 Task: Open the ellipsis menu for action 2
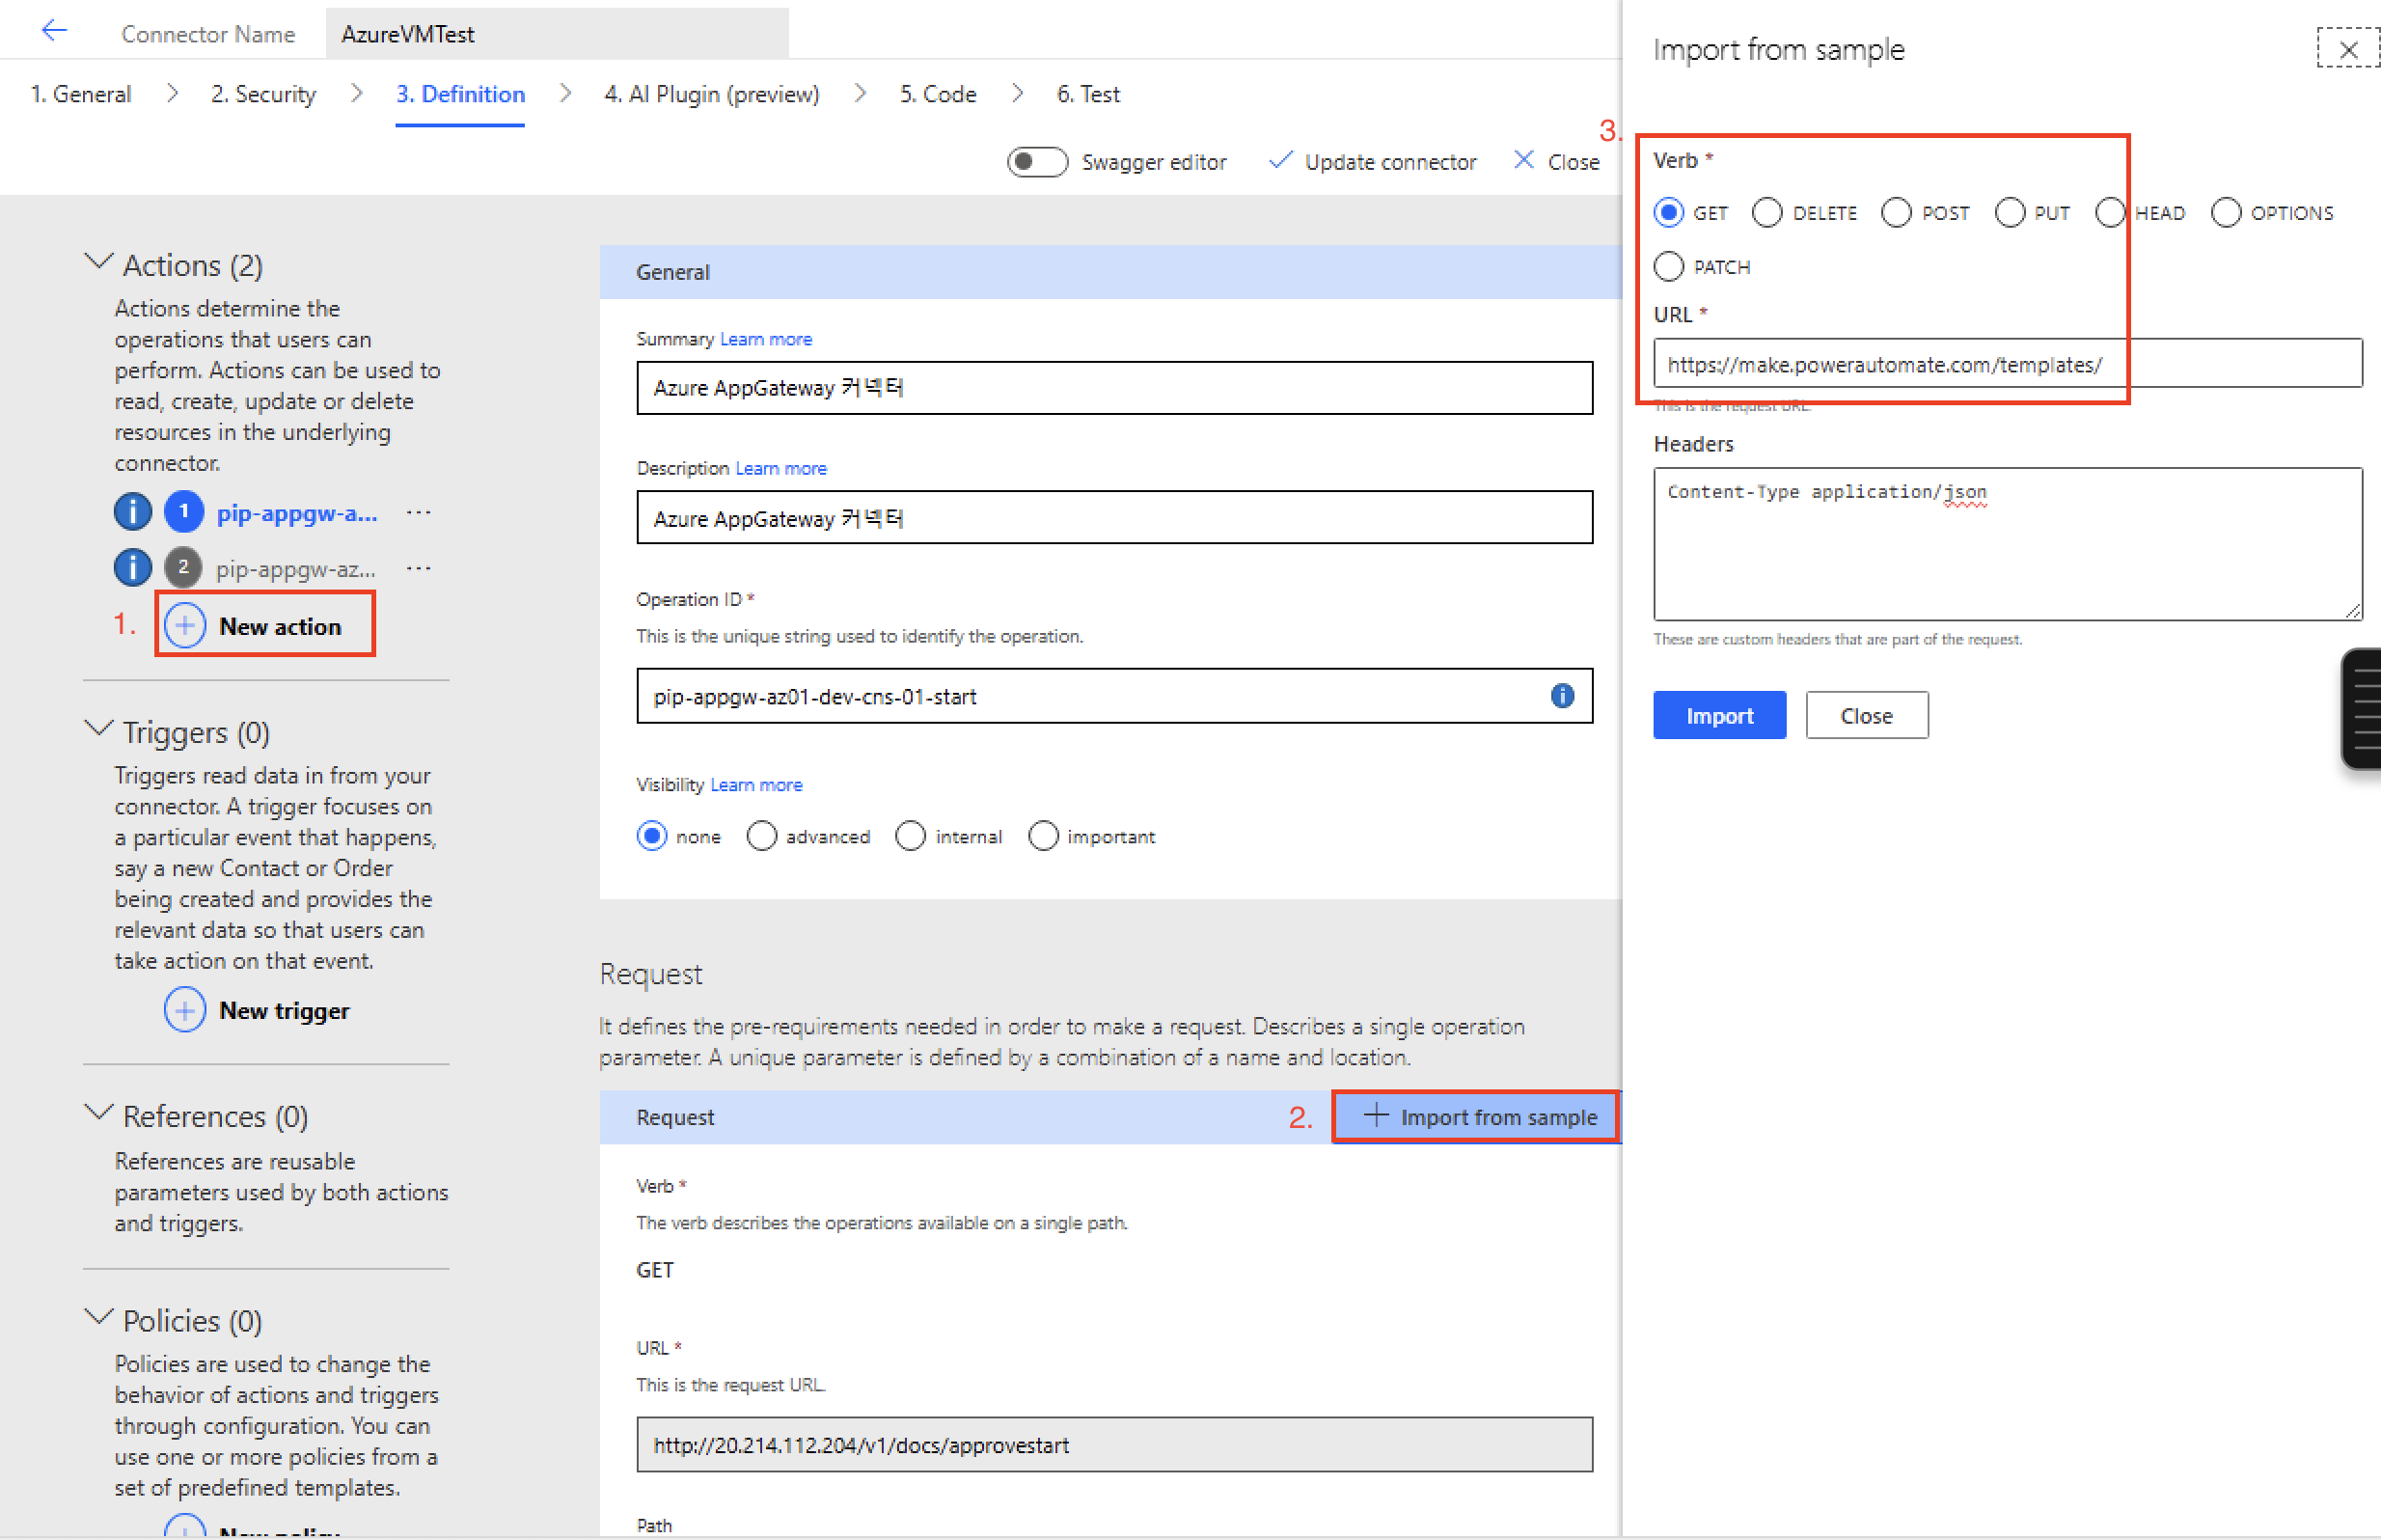pyautogui.click(x=418, y=569)
